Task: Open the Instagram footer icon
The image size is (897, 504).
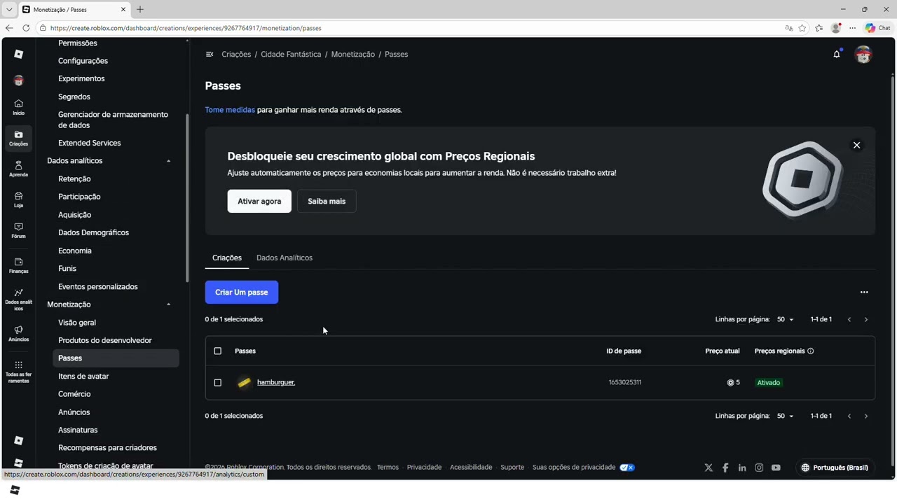Action: point(759,468)
